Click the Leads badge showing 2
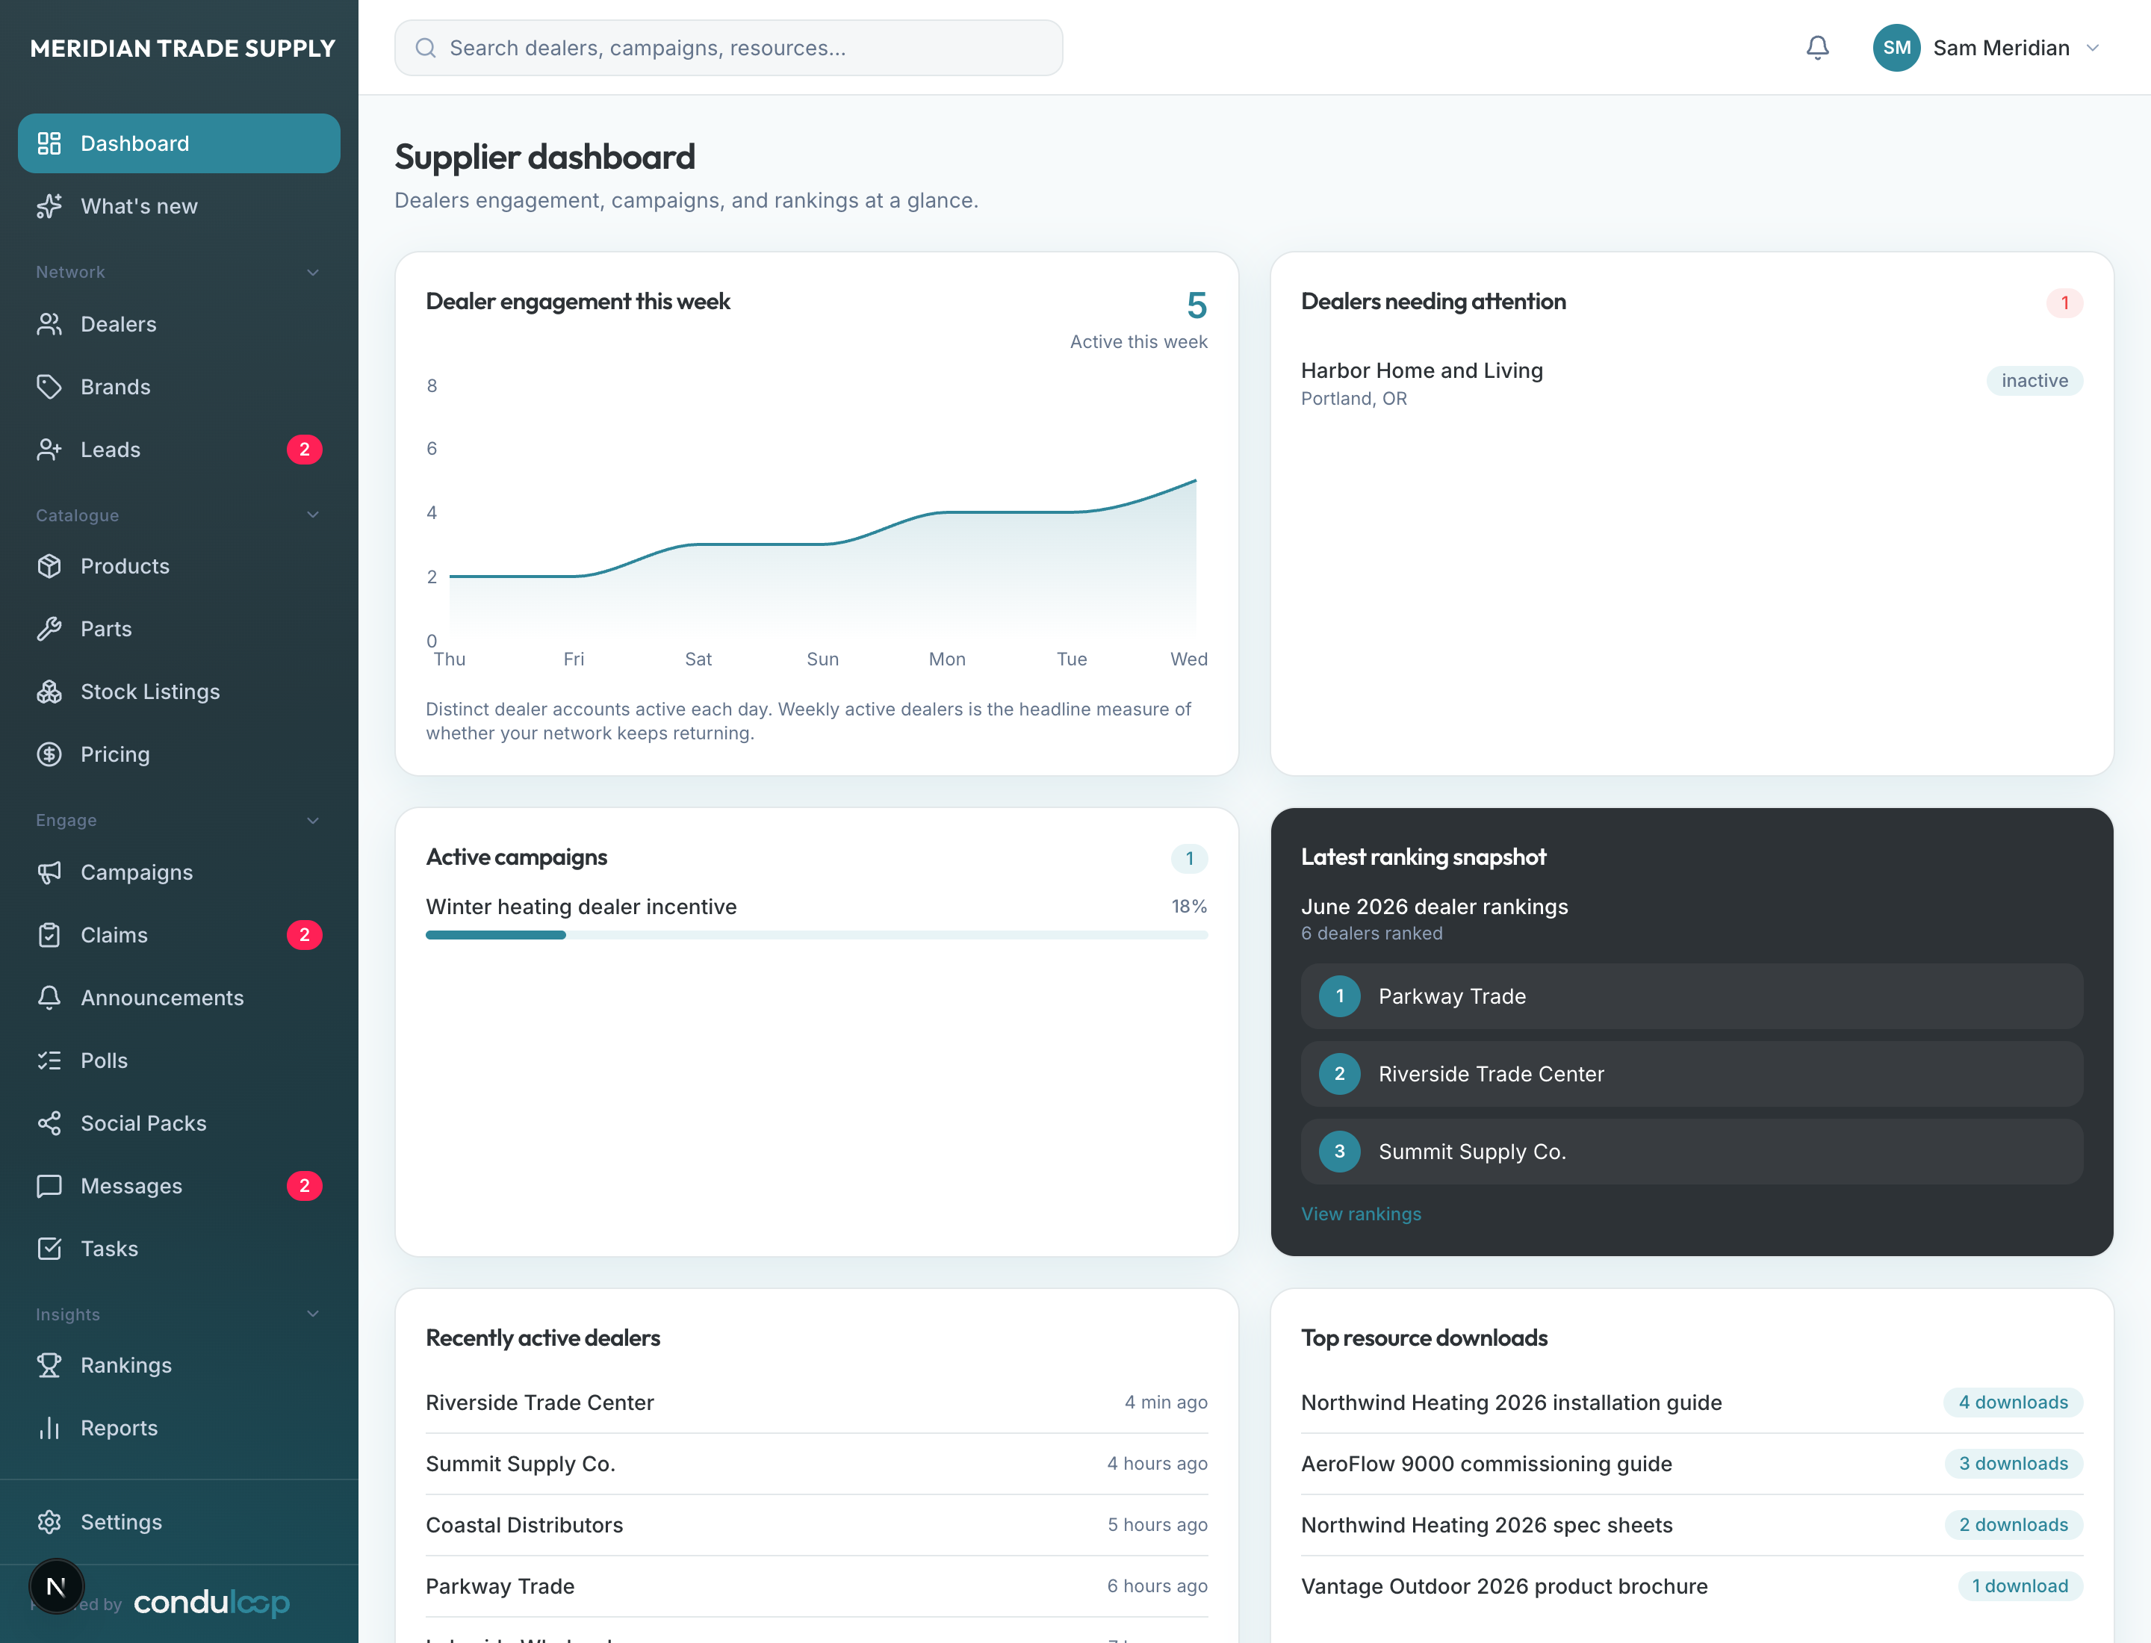 (304, 450)
